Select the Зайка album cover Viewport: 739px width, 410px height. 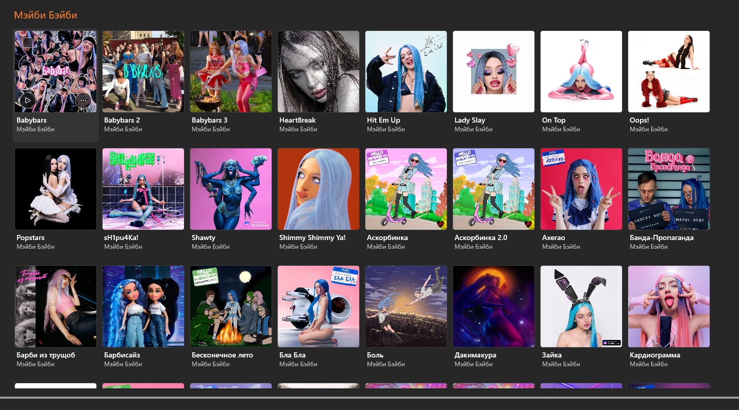pos(581,306)
